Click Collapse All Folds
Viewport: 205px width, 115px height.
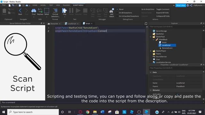[163, 16]
